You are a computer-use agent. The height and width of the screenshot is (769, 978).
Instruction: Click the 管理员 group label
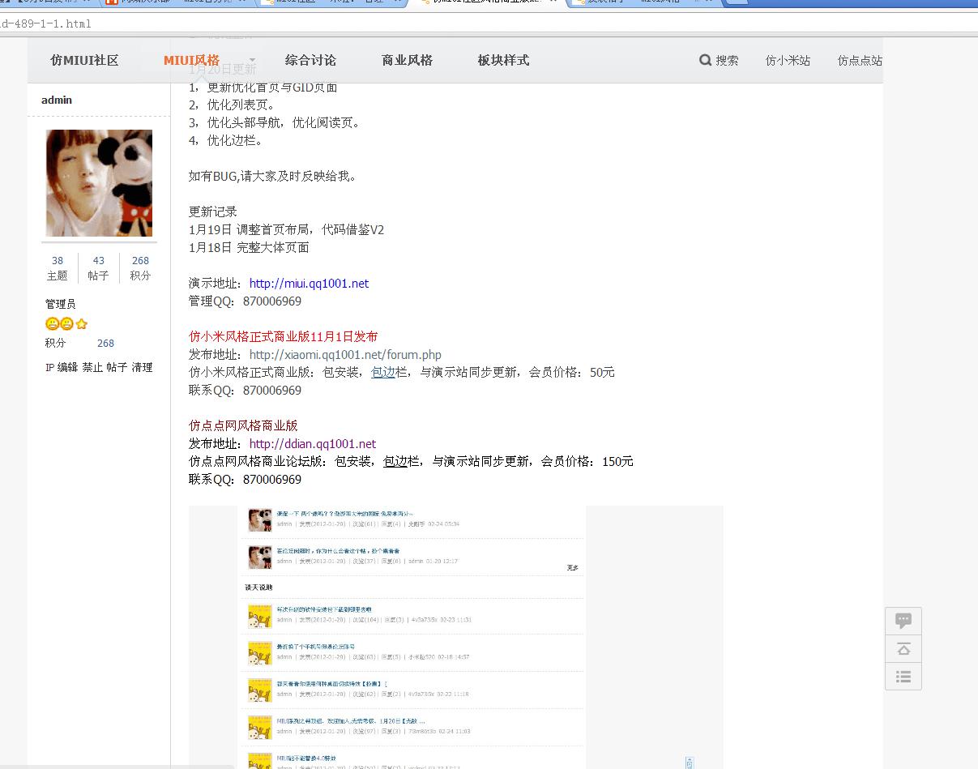click(x=61, y=304)
